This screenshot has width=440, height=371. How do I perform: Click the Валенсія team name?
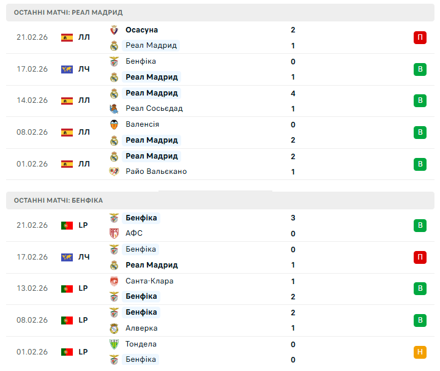[142, 125]
